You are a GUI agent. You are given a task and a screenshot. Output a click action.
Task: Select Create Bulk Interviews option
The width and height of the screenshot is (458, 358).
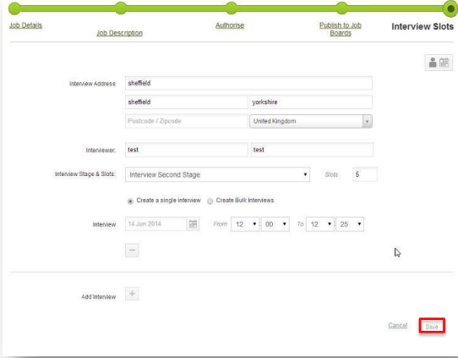click(210, 201)
